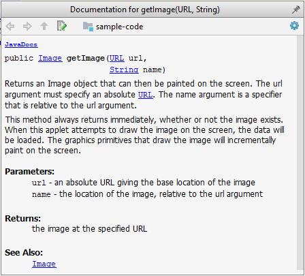The image size is (305, 276).
Task: Open URL parameter type link in signature
Action: coord(117,59)
